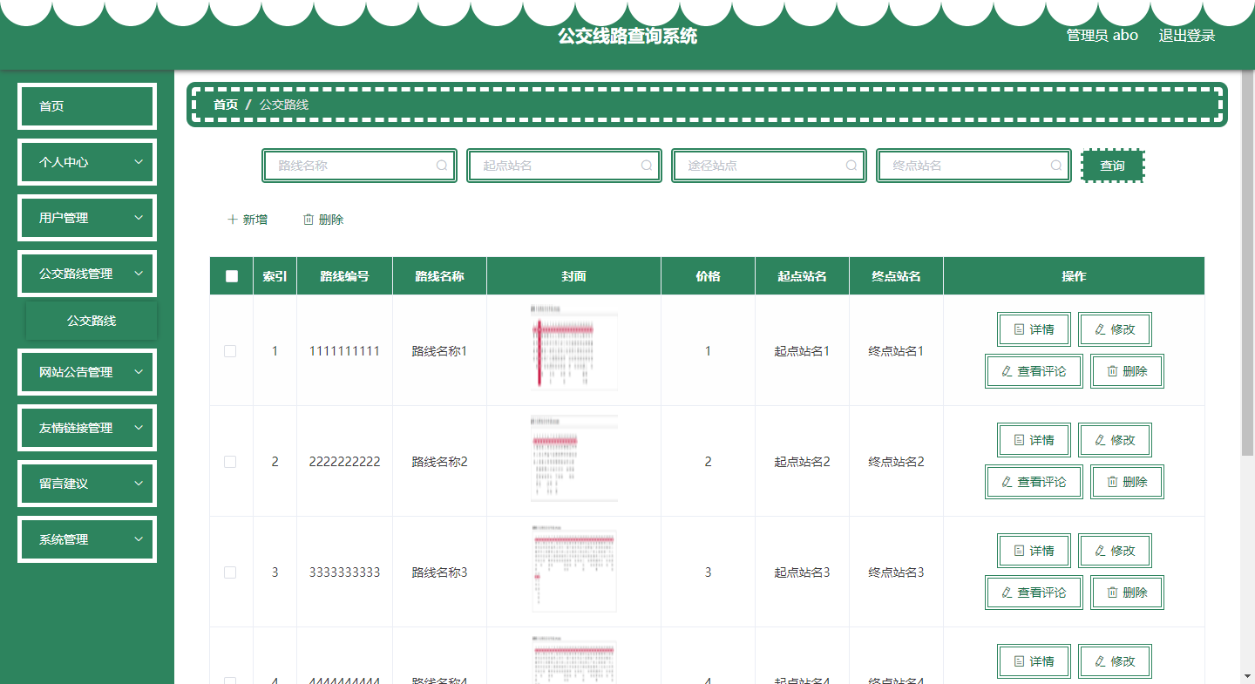Click cell text 起点站名1
This screenshot has height=684, width=1255.
[x=802, y=351]
